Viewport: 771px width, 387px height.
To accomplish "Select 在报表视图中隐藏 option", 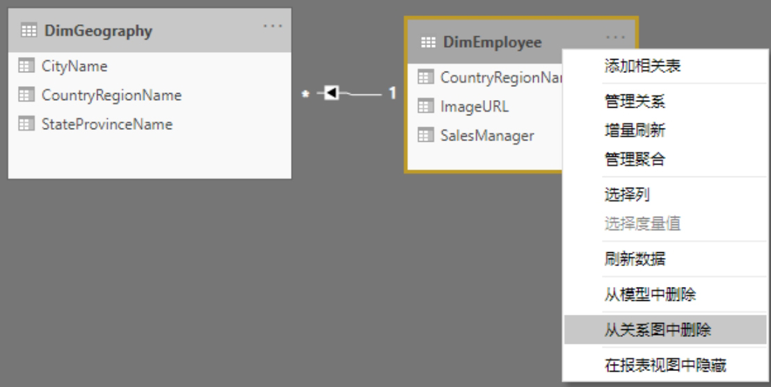I will pos(665,365).
